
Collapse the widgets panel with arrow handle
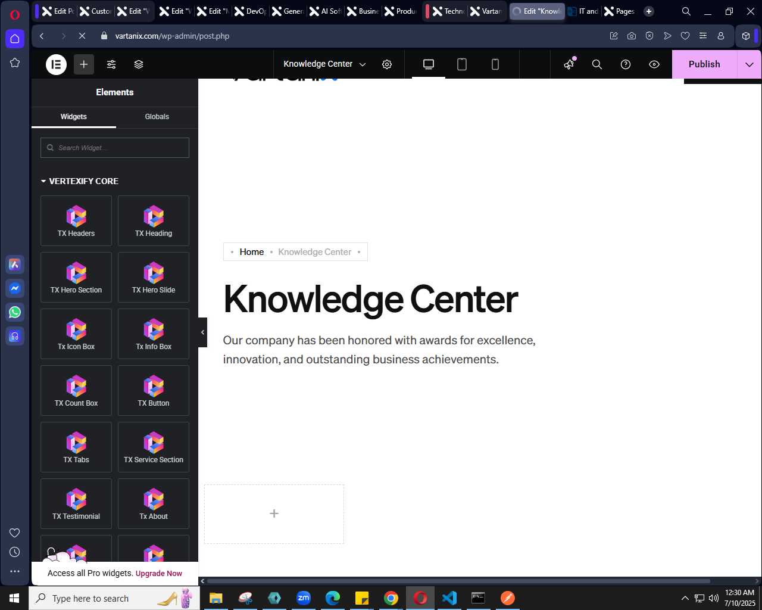202,332
